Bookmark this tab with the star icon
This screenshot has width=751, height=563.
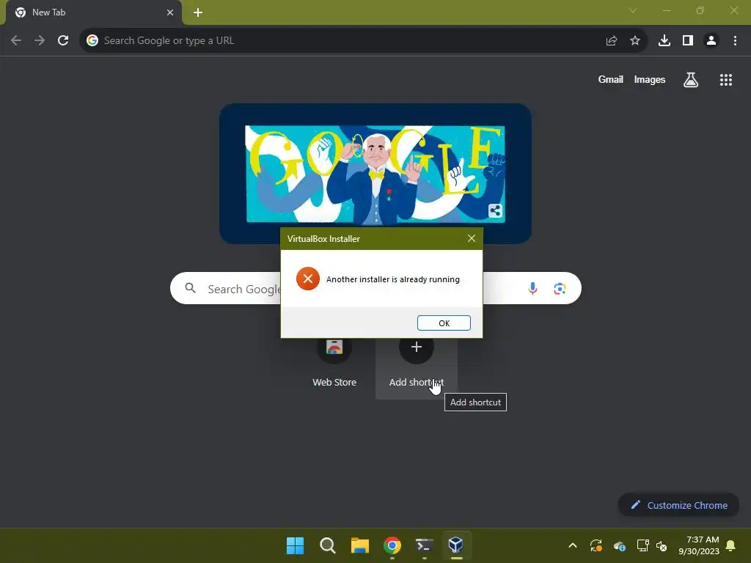[x=634, y=41]
